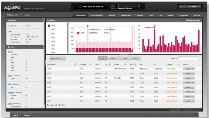Open Actions dropdown for eth0 row
The width and height of the screenshot is (209, 118).
click(x=189, y=69)
